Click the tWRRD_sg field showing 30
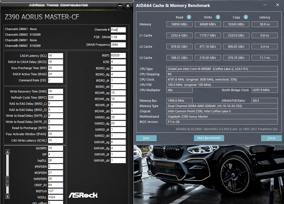Screen dimensions: 284x204 click(118, 117)
